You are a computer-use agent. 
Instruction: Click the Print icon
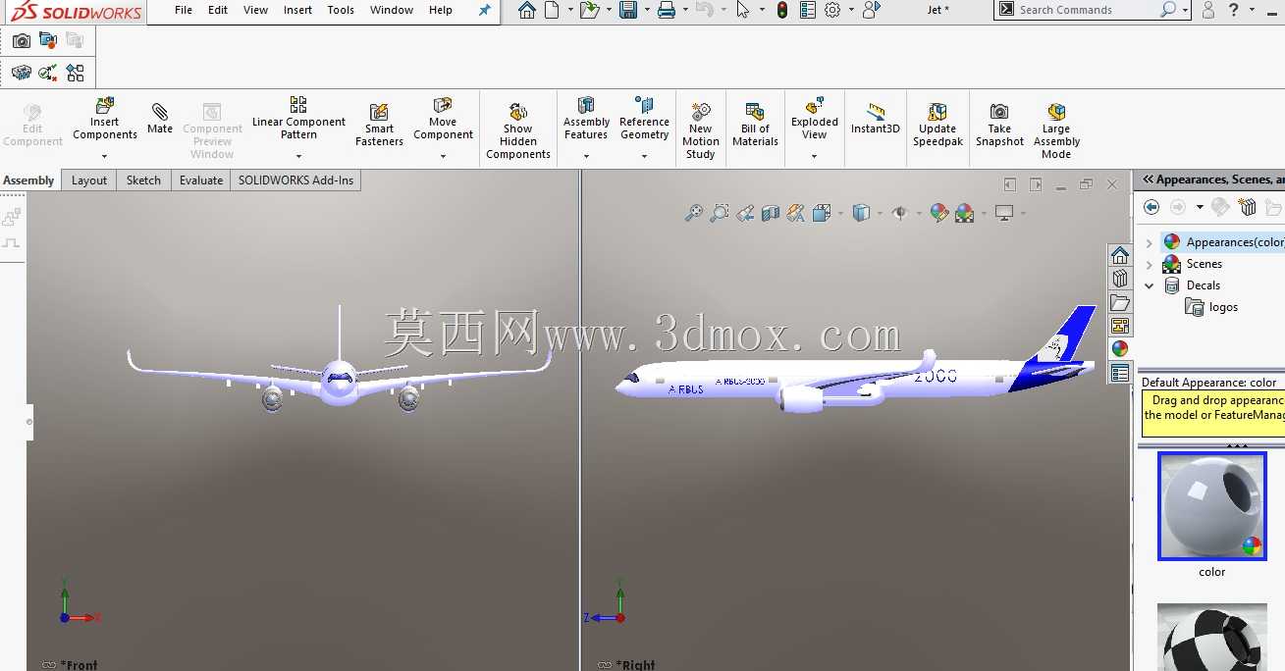667,10
